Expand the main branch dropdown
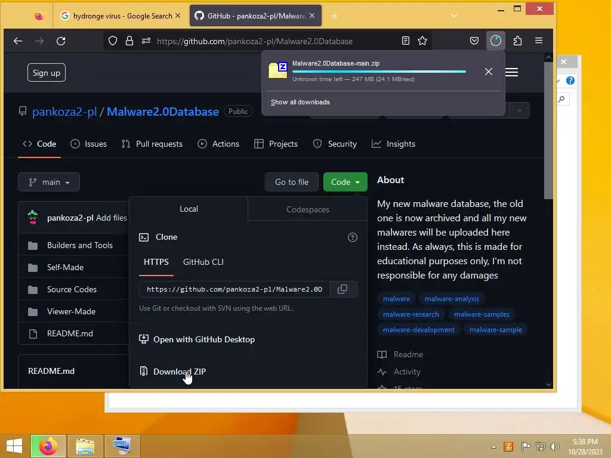The height and width of the screenshot is (458, 611). 49,182
